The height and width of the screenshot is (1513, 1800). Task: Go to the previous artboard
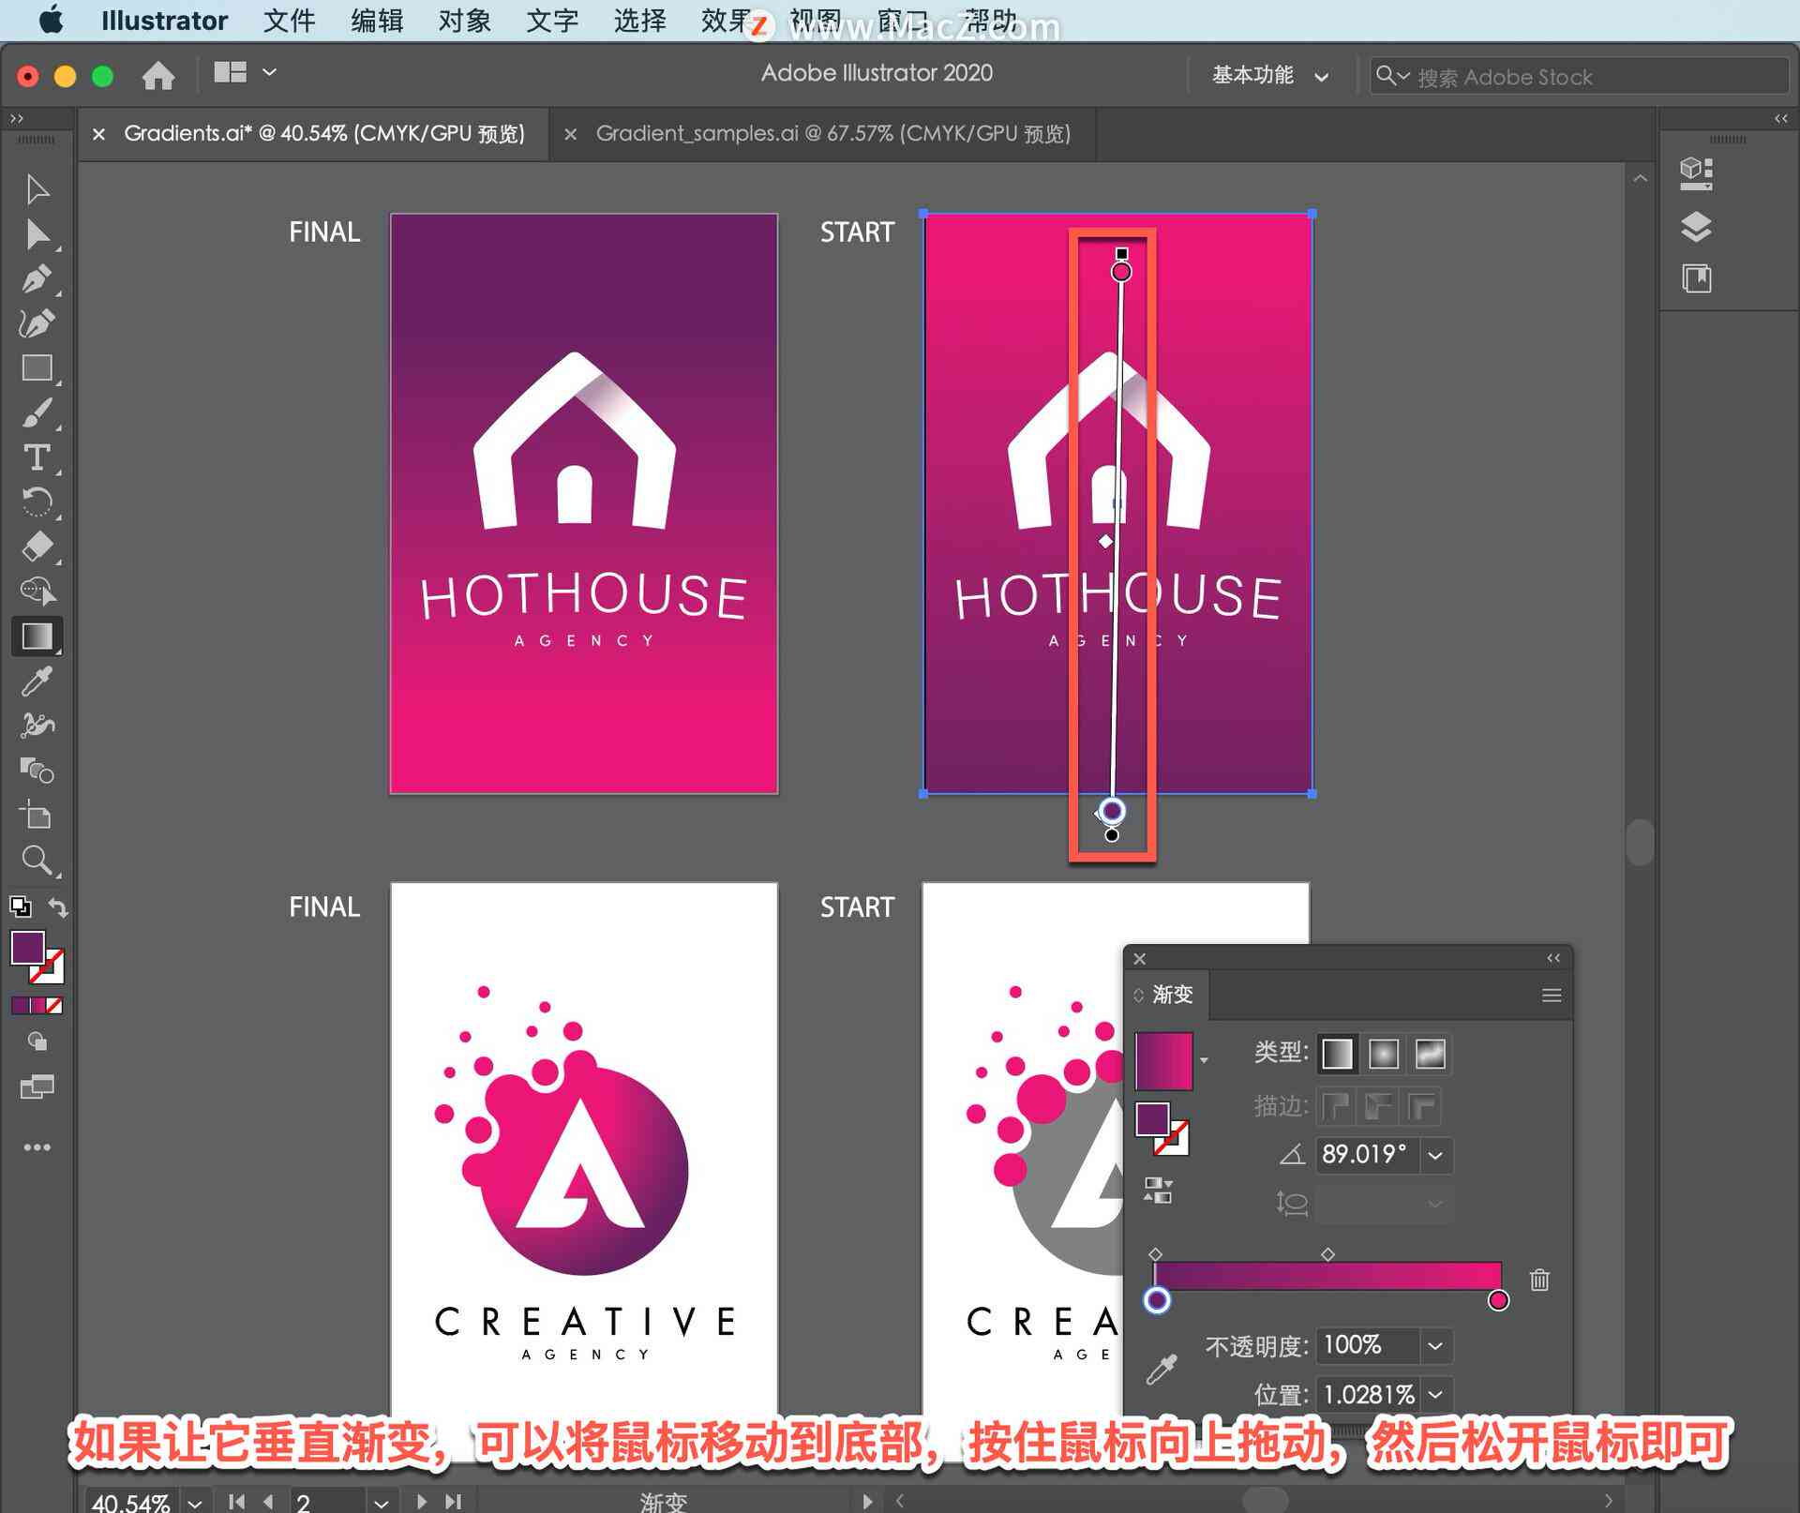pos(269,1502)
